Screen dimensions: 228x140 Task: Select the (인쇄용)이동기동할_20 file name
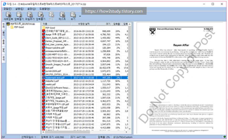tap(58, 31)
